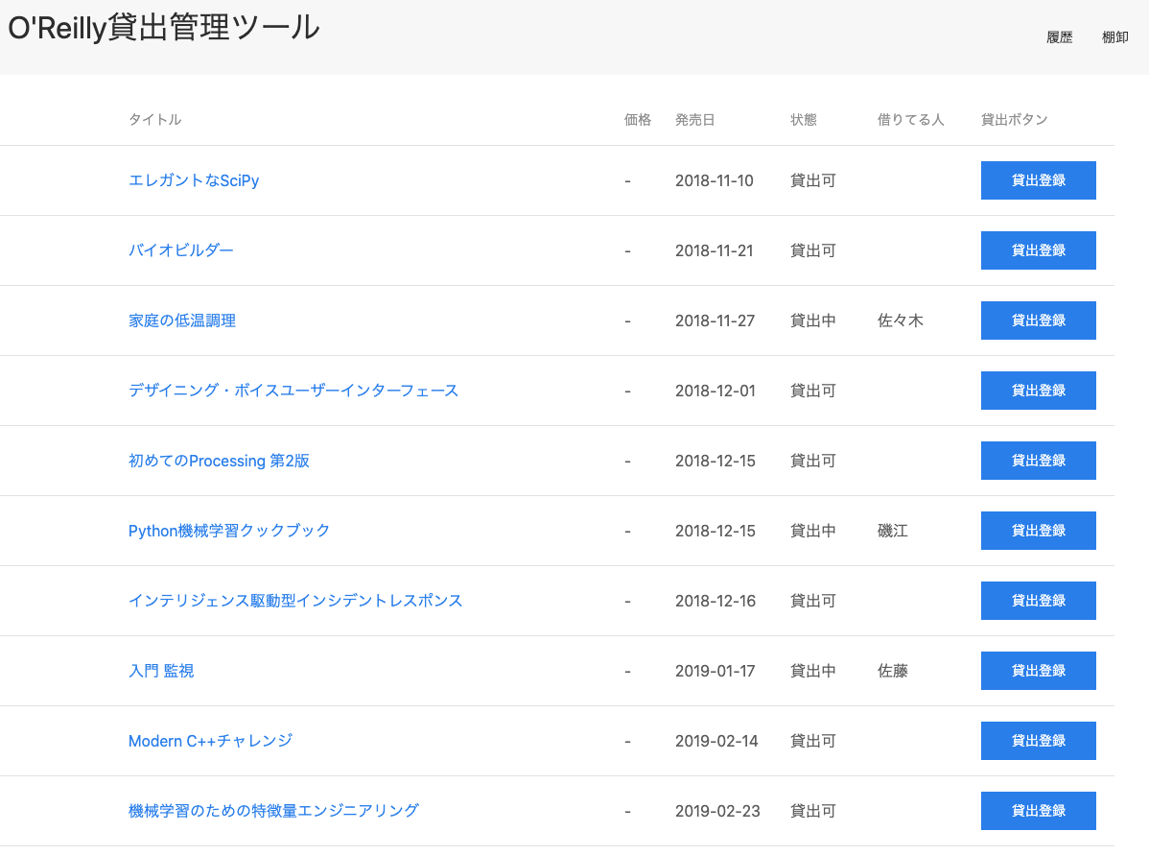1149x855 pixels.
Task: Click 貸出登録 for Modern C++チャレンジ
Action: pyautogui.click(x=1039, y=741)
